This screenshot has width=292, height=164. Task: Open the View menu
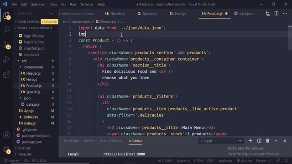point(53,4)
